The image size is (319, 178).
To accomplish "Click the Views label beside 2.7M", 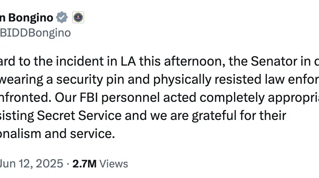I will click(x=114, y=164).
